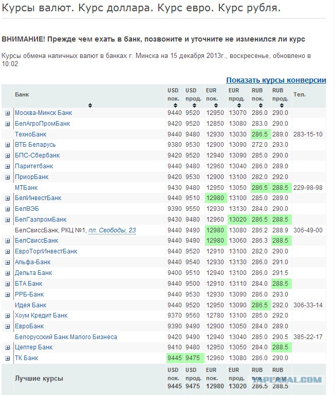Click the plus icon beside ВТБ Беларусь
335x395 pixels.
8,145
